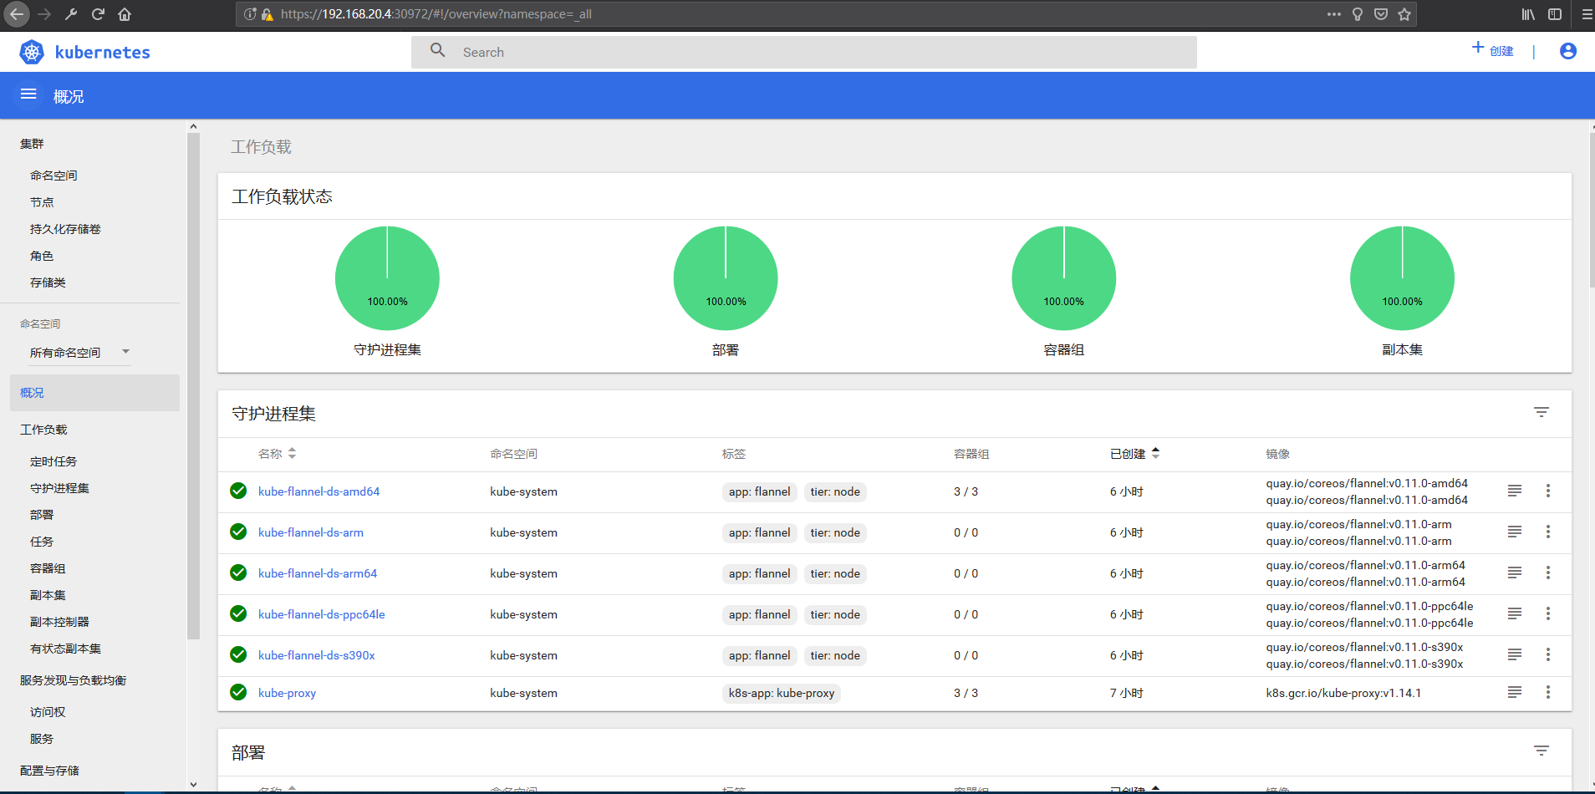This screenshot has height=794, width=1595.
Task: Open filter icon for 守护进程集 table
Action: coord(1541,412)
